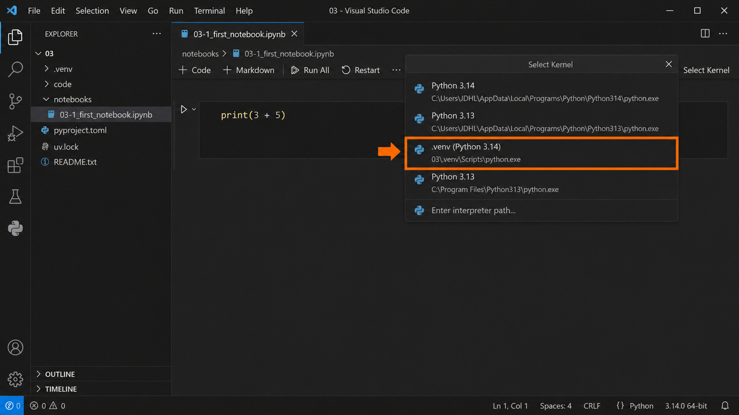
Task: Open the Python view in activity bar
Action: tap(15, 228)
